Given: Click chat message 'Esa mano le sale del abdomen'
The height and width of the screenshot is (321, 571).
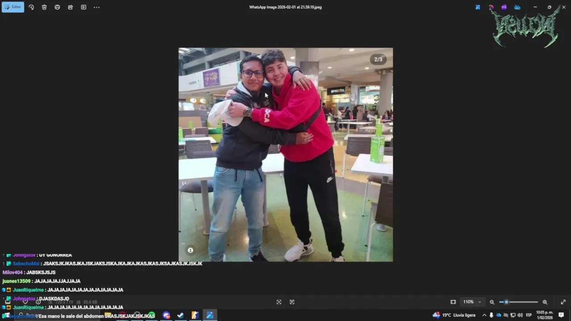Looking at the screenshot, I should pyautogui.click(x=71, y=316).
